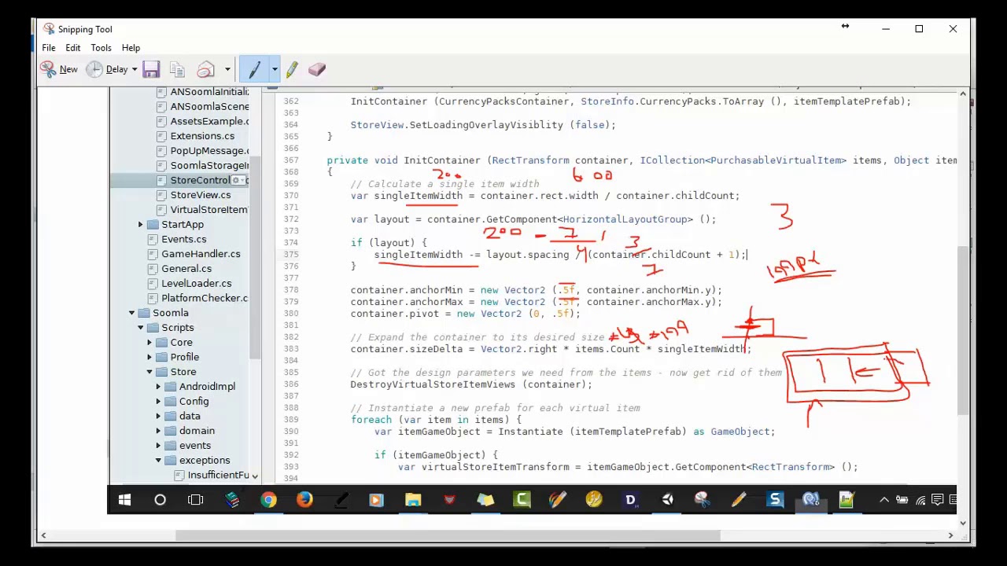Open the dropdown arrow beside the Send Snip icon

(227, 70)
